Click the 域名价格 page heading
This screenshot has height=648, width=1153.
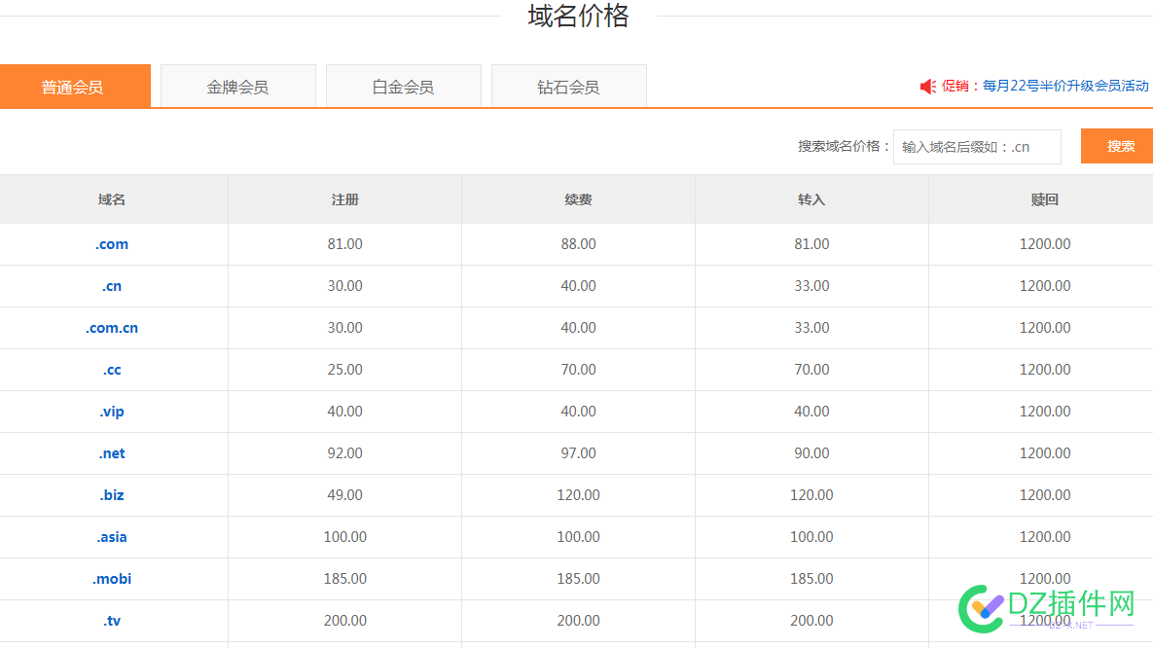tap(579, 16)
